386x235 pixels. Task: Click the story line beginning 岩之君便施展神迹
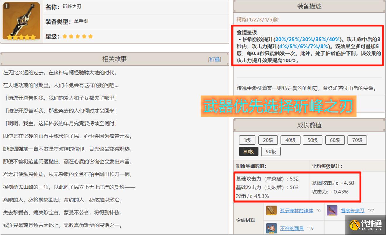coord(67,174)
